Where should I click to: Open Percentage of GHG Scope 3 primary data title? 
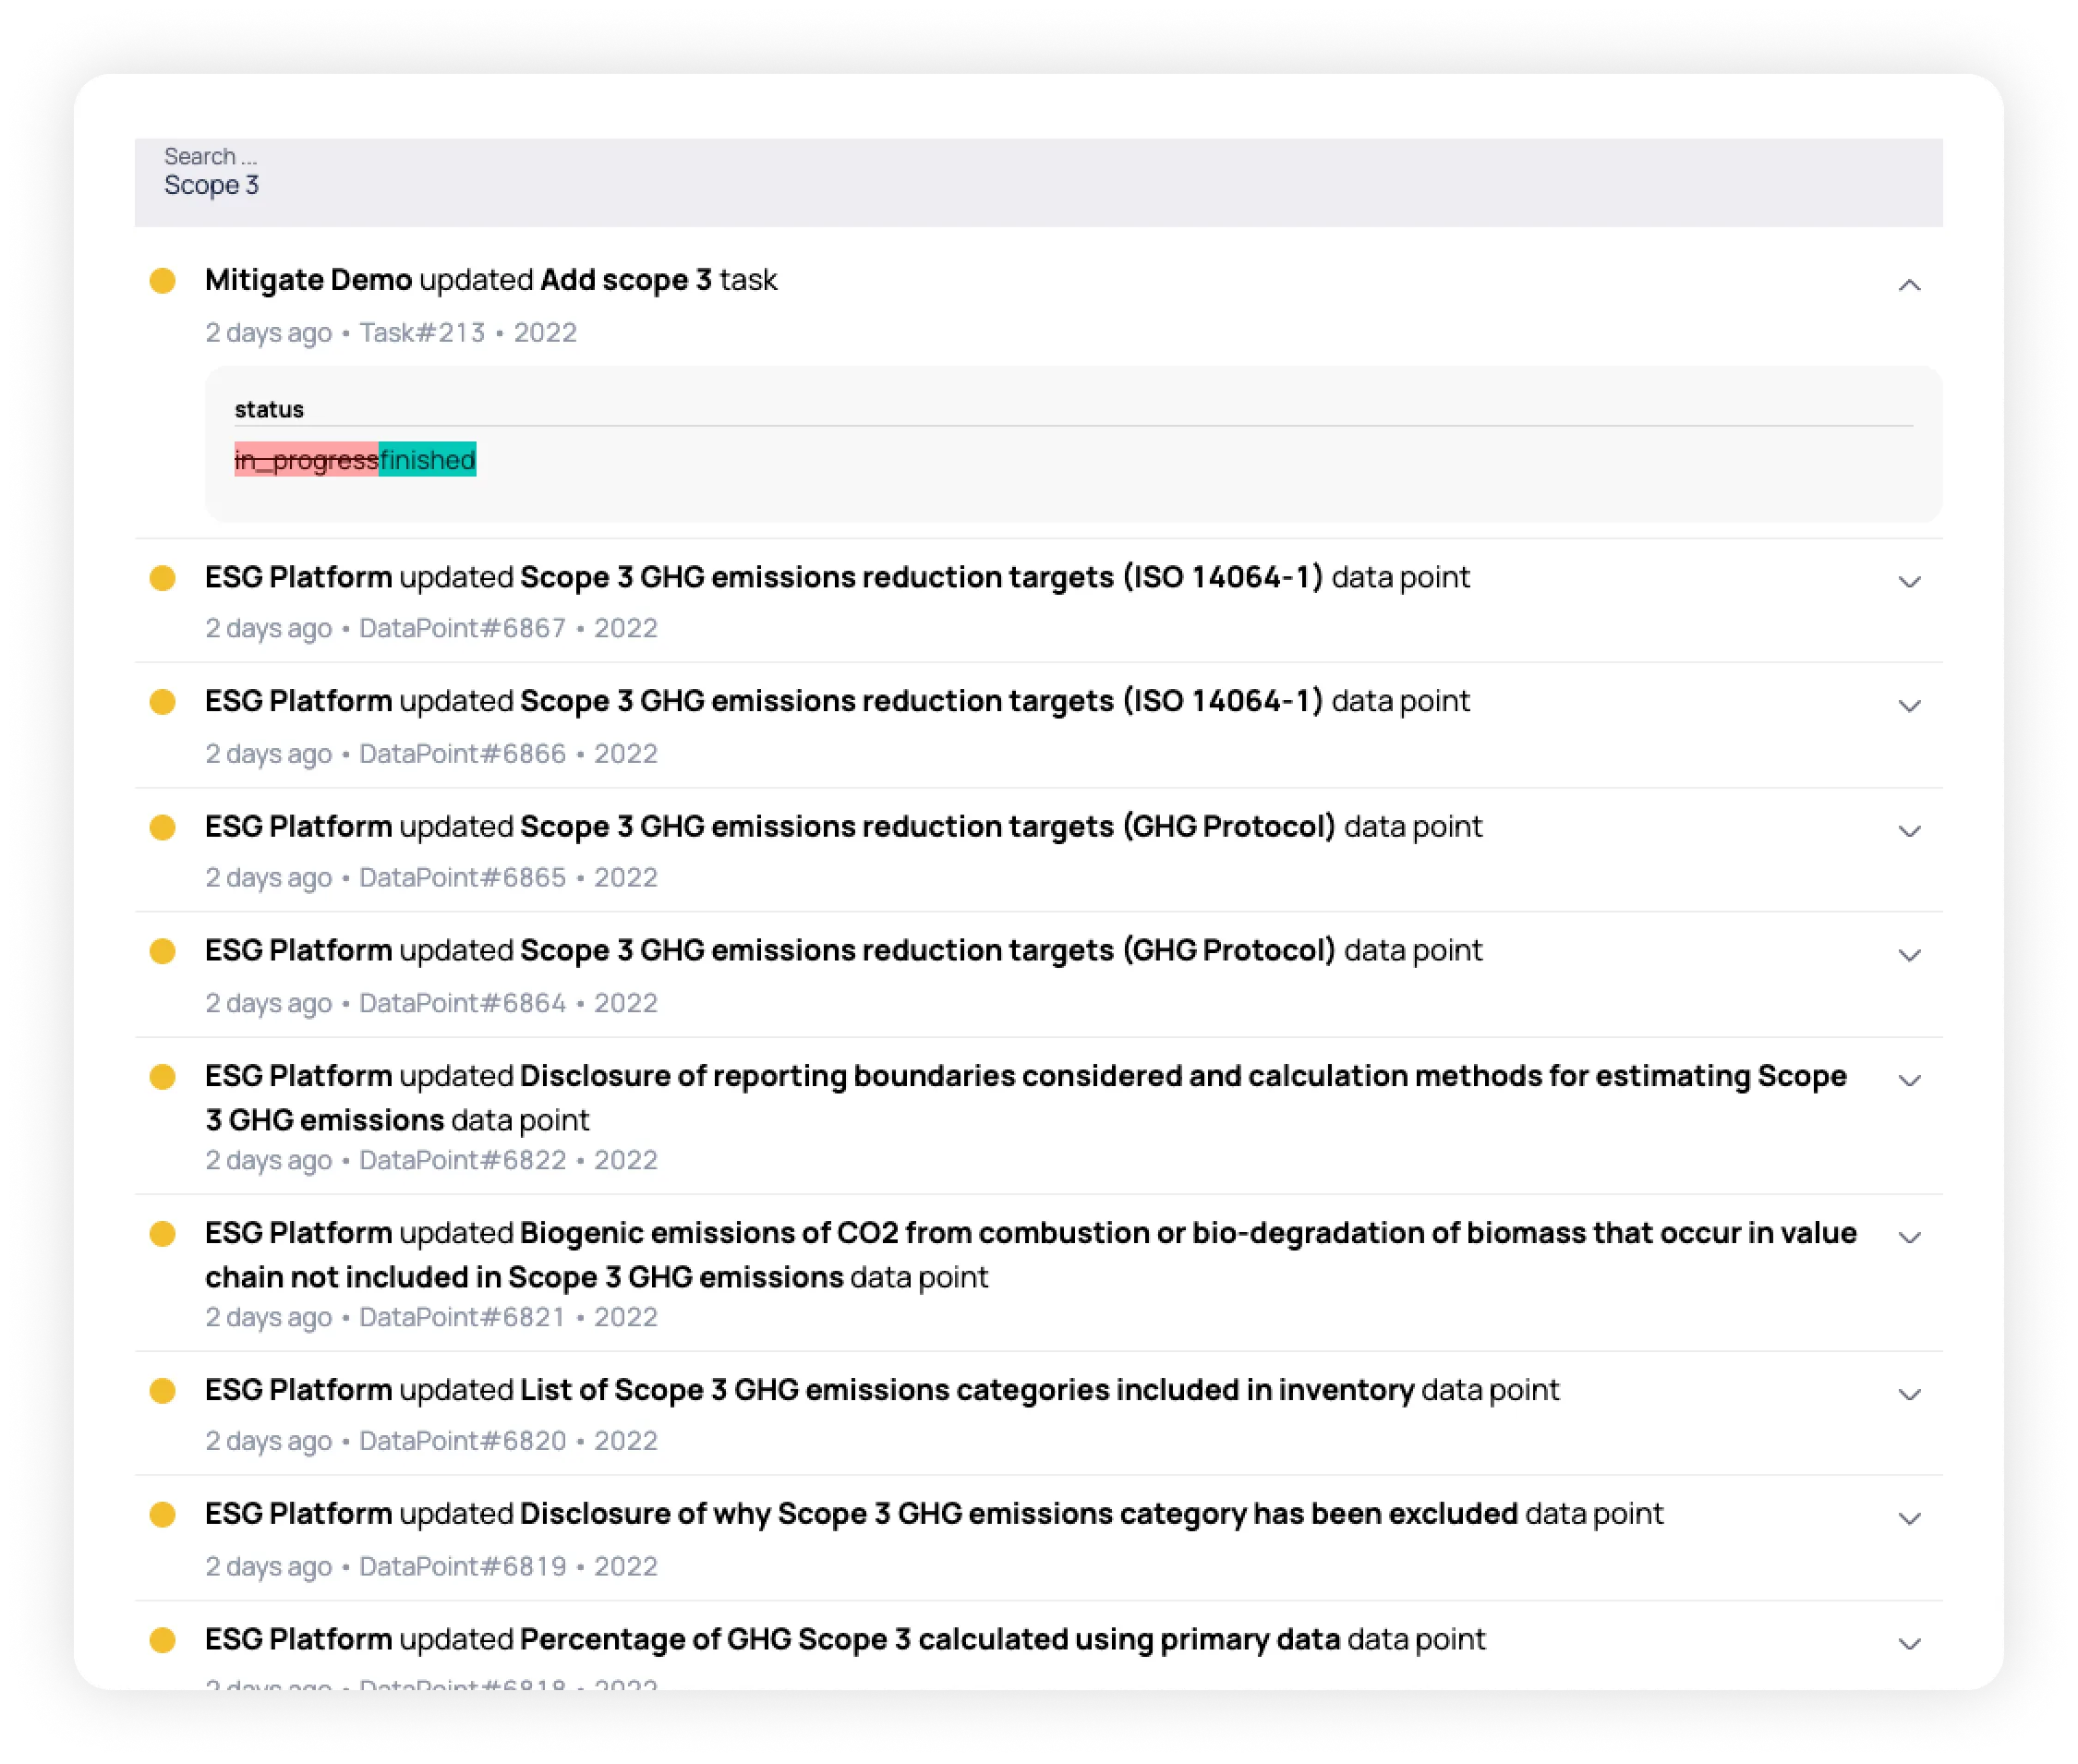tap(930, 1639)
